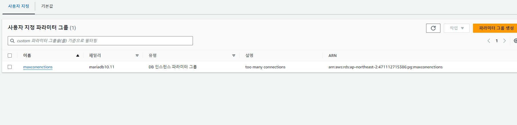Click the ARN column header
The width and height of the screenshot is (517, 125).
pyautogui.click(x=332, y=56)
